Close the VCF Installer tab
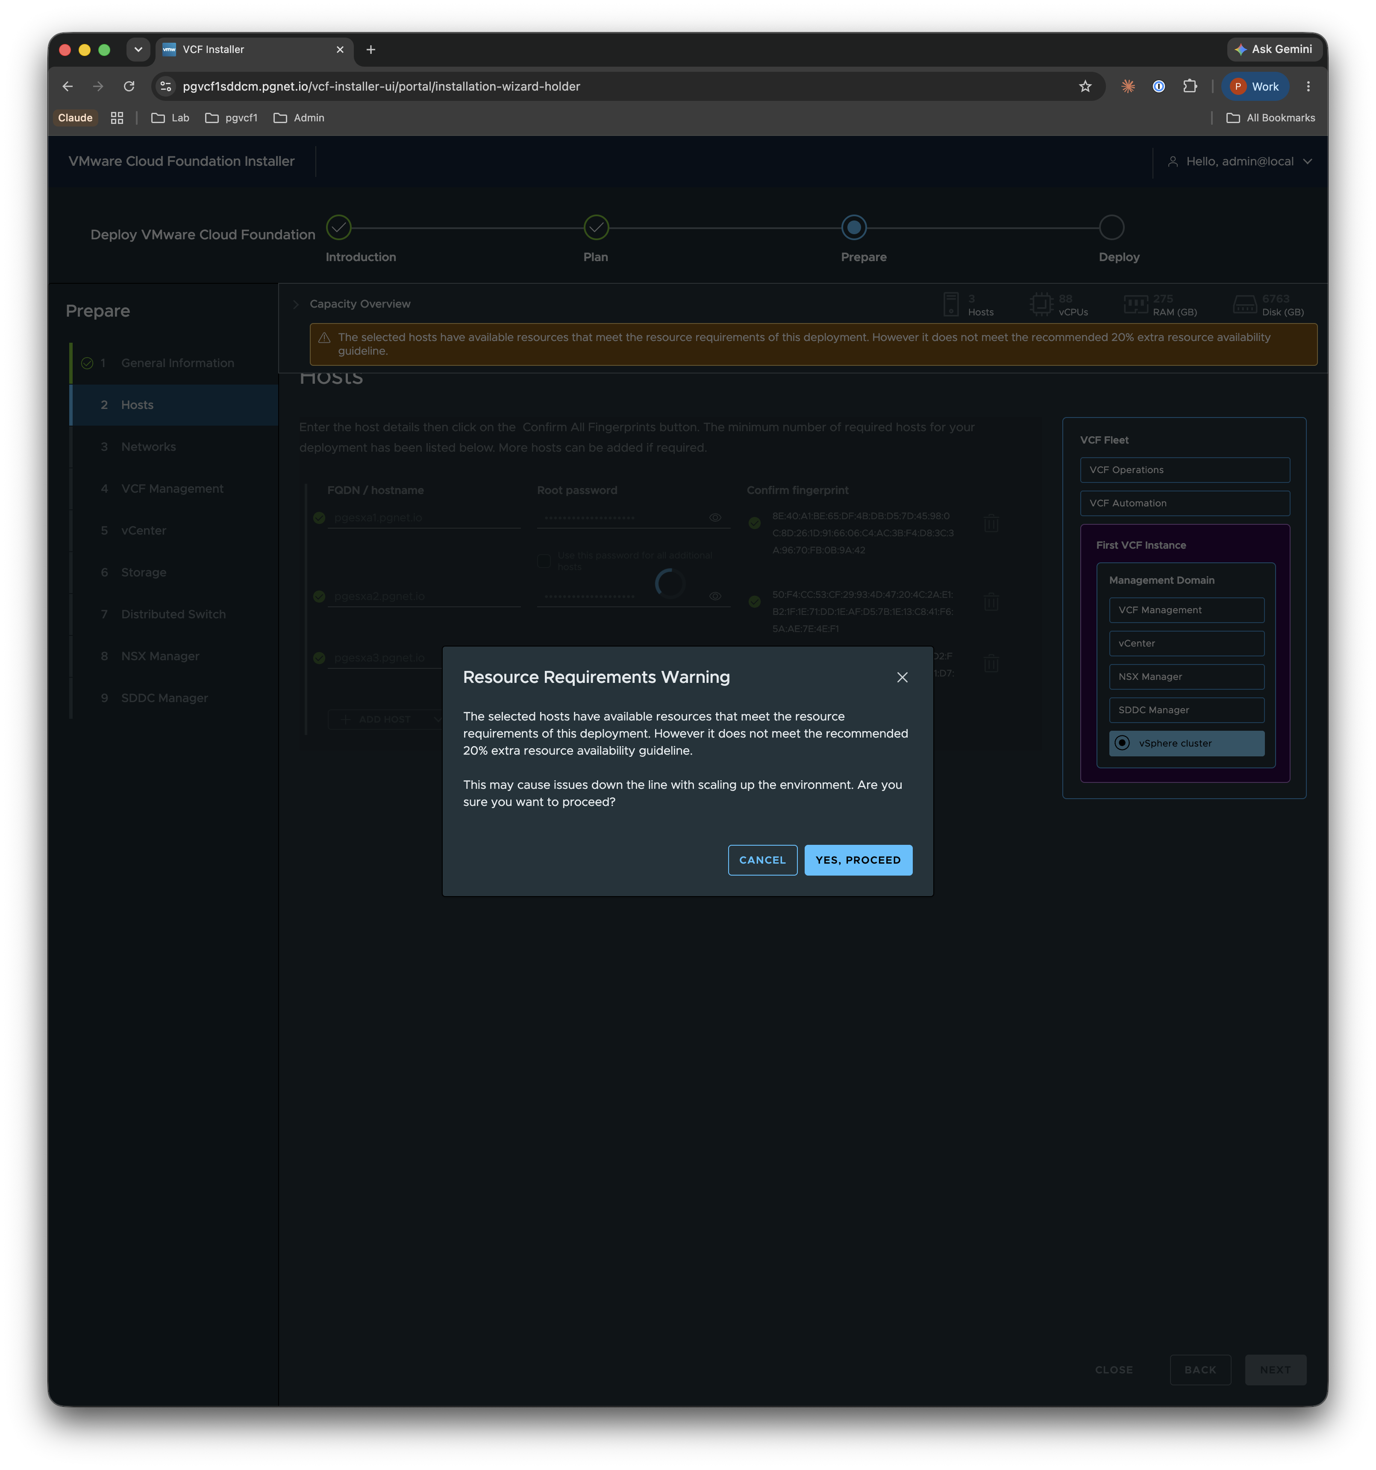The width and height of the screenshot is (1376, 1470). click(340, 50)
